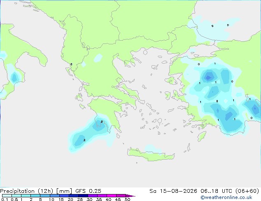Click the 1–2 mm legend swatch
This screenshot has width=261, height=201.
(x=26, y=196)
